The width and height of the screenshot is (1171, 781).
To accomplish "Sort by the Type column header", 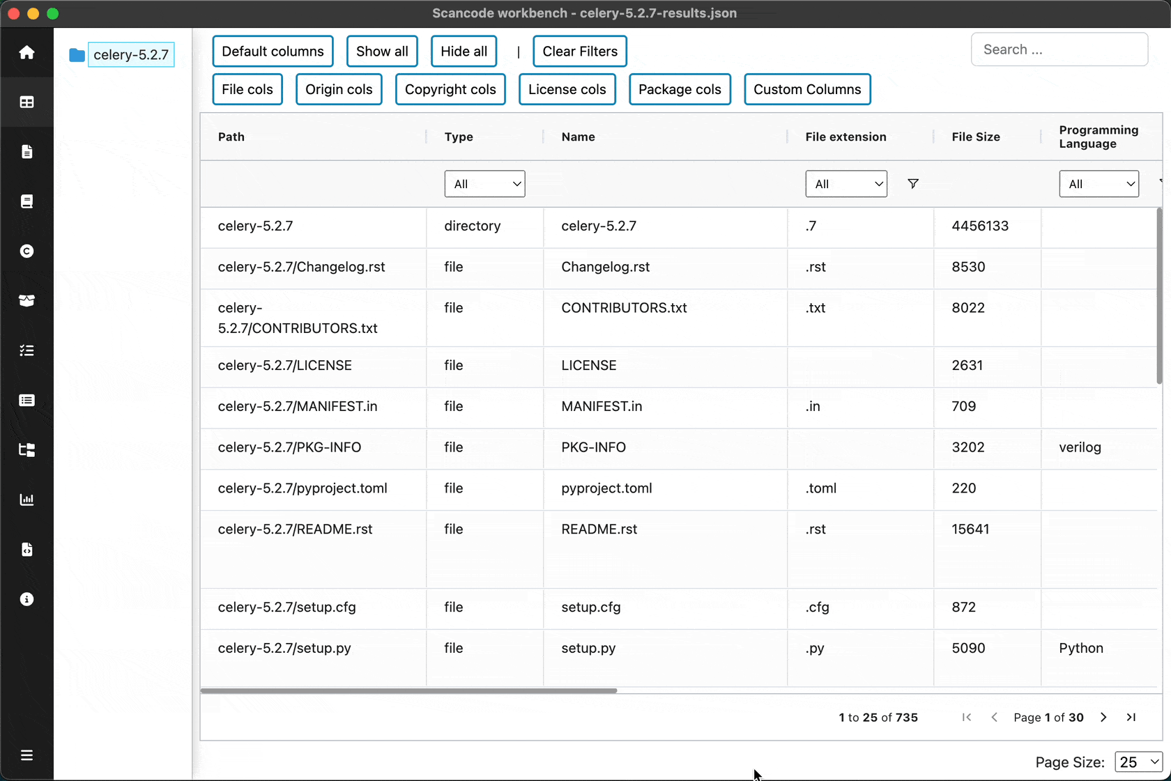I will [x=459, y=137].
